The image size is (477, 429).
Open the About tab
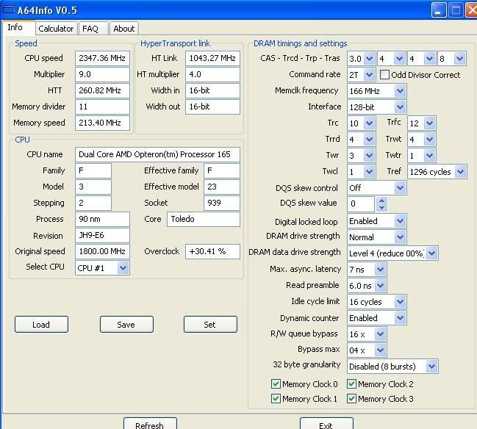click(123, 29)
